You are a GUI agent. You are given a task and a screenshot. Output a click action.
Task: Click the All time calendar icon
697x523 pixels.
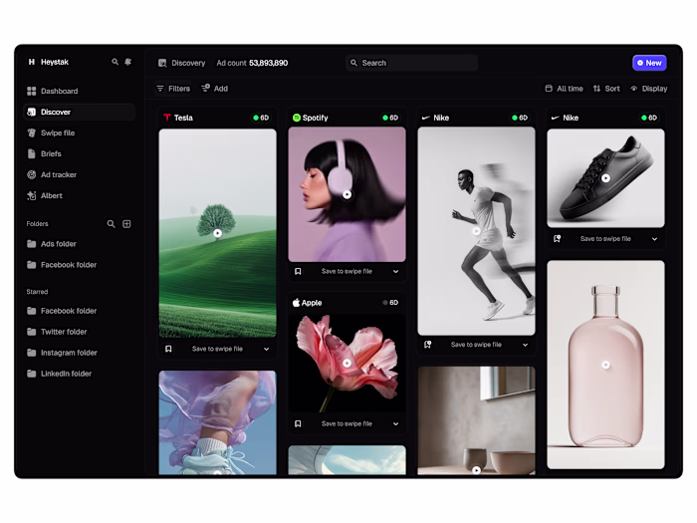point(549,89)
